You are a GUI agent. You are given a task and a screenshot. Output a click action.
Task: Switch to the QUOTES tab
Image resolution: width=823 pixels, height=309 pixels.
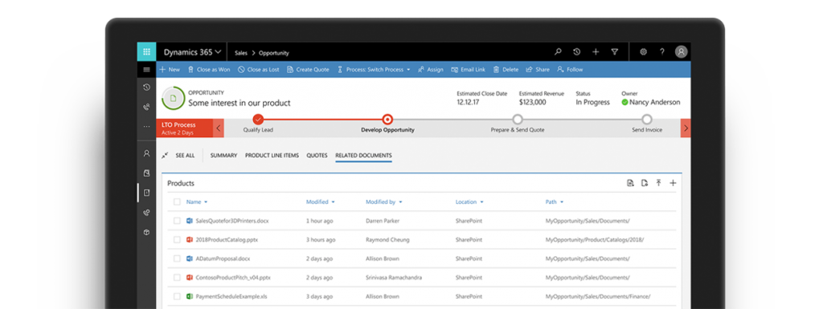point(317,156)
